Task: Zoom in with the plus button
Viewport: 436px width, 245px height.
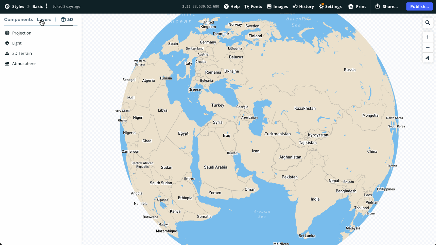Action: pyautogui.click(x=428, y=37)
